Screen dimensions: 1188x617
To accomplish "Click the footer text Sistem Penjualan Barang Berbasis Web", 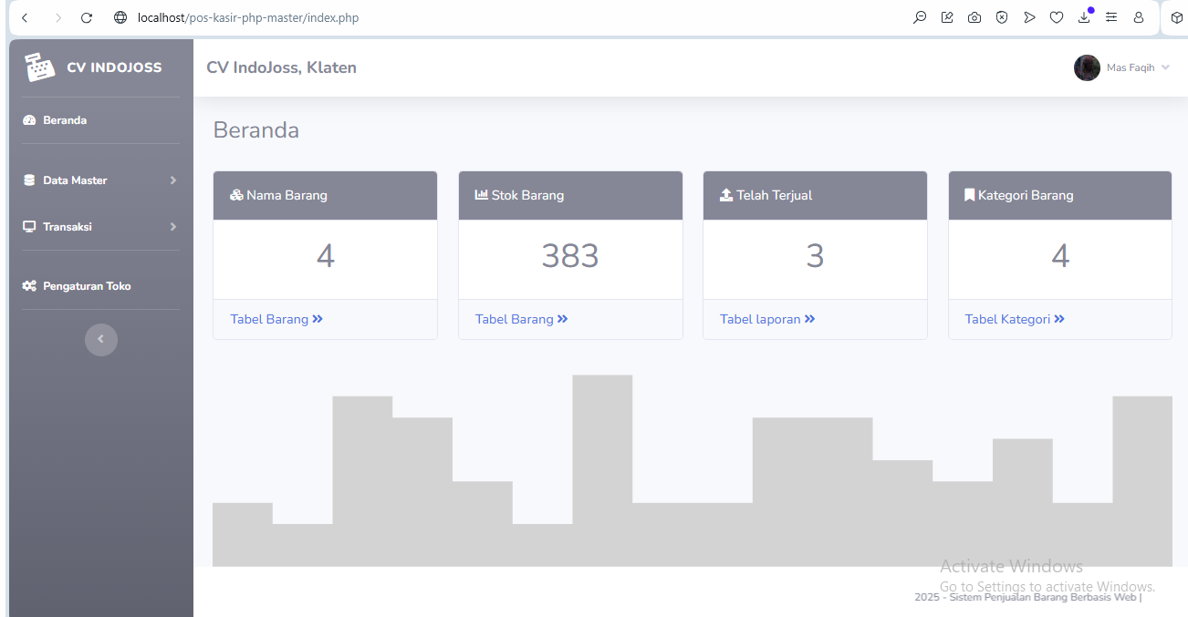I will pyautogui.click(x=1043, y=598).
